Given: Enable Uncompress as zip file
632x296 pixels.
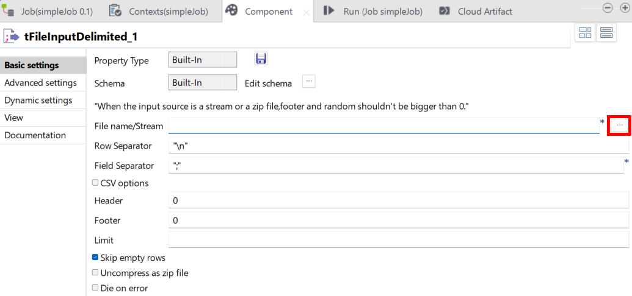Looking at the screenshot, I should click(x=95, y=273).
